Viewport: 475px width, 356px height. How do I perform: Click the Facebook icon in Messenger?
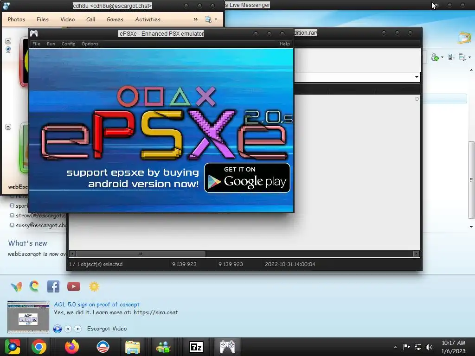[53, 286]
